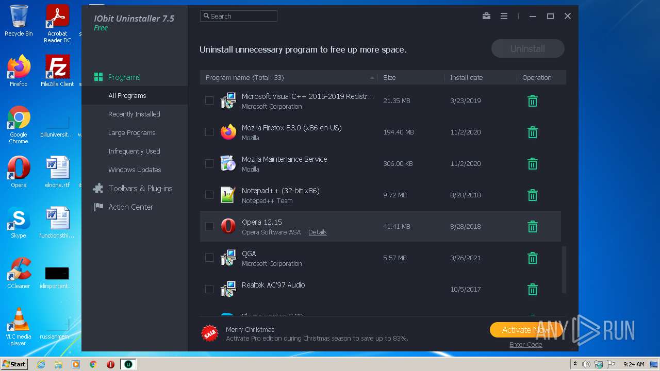Image resolution: width=660 pixels, height=371 pixels.
Task: Open Details link for Opera 12.15
Action: point(317,232)
